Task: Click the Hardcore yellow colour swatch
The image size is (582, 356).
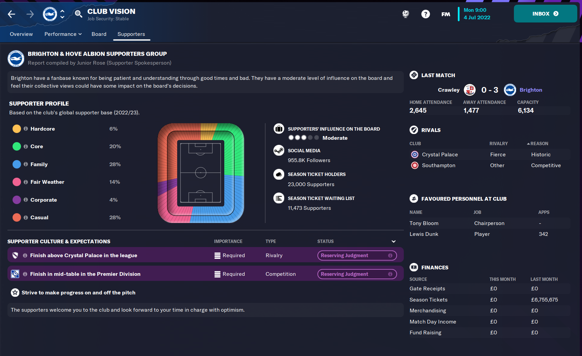Action: (x=17, y=129)
